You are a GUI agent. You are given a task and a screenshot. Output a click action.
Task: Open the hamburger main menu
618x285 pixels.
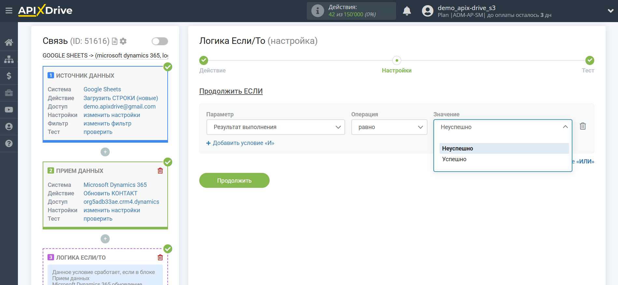pos(9,11)
